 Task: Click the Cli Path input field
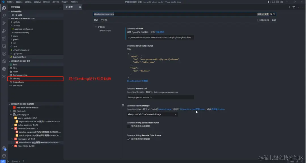click(160, 38)
